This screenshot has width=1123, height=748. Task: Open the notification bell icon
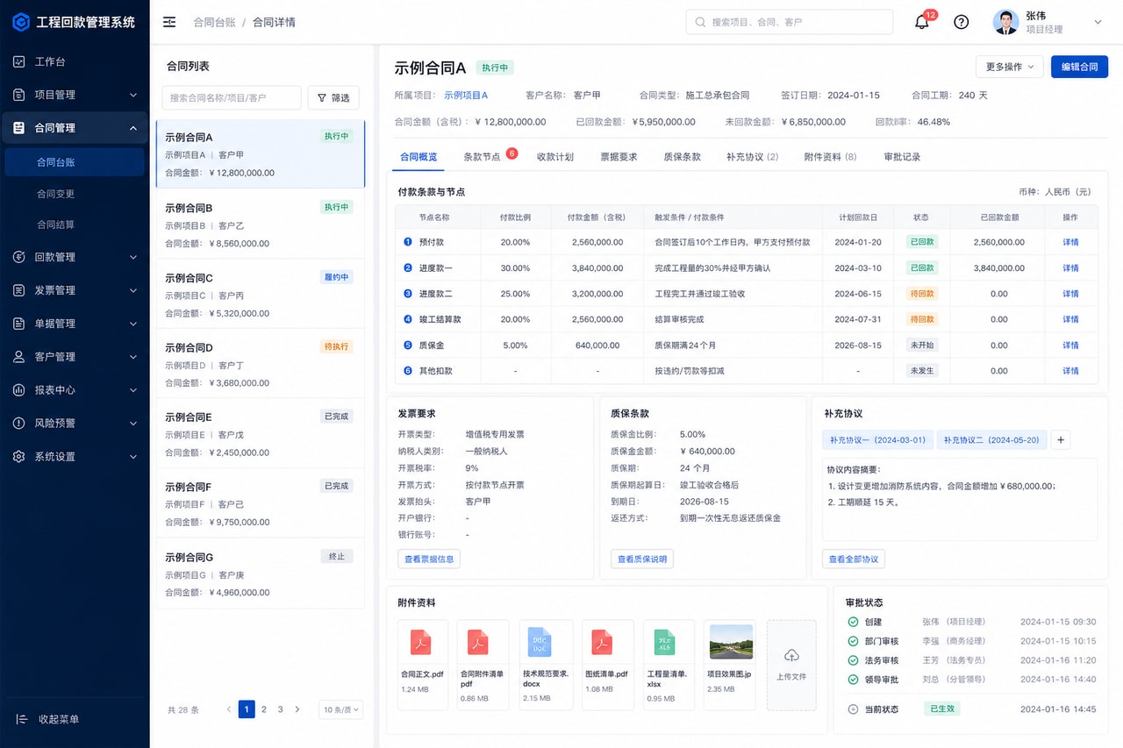(x=921, y=22)
